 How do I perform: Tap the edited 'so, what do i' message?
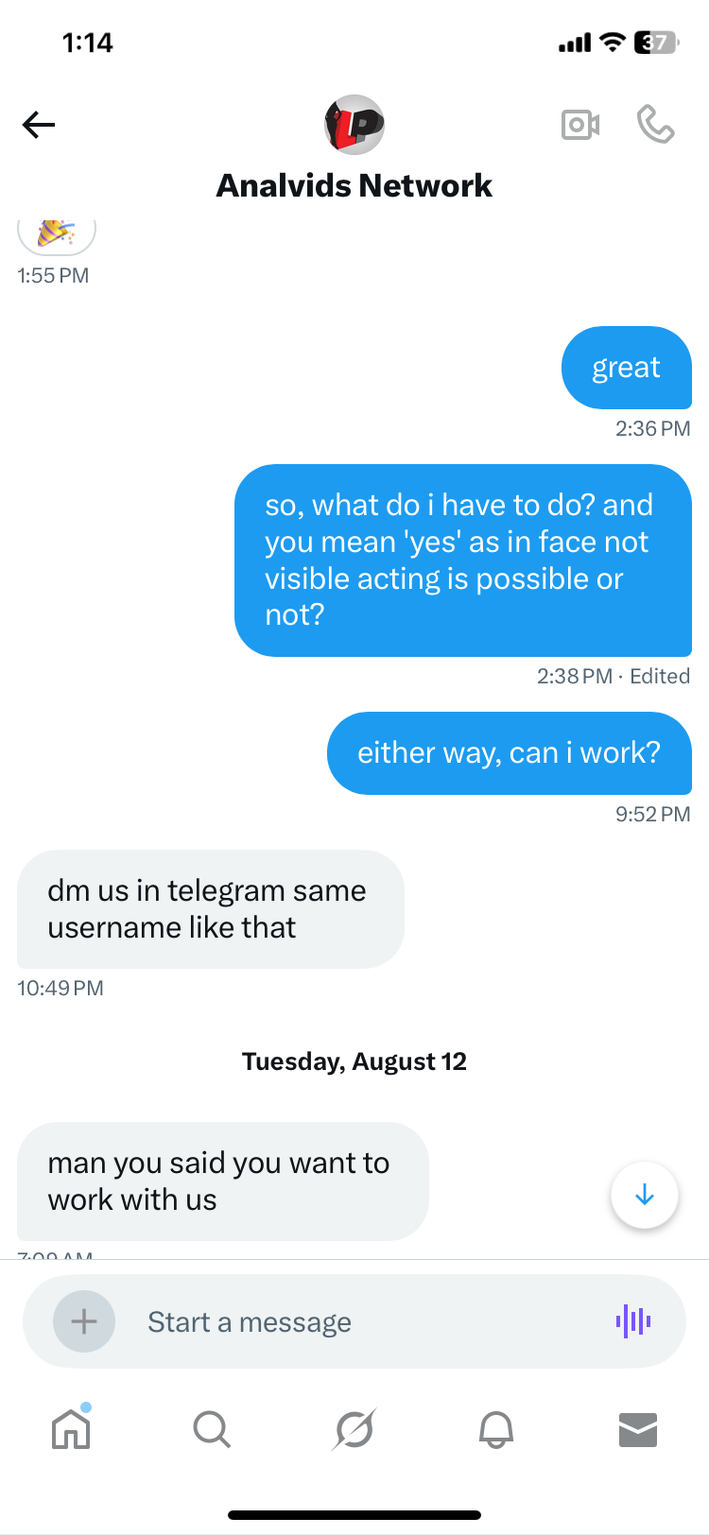point(462,560)
